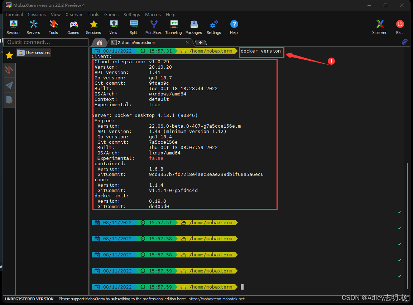Image resolution: width=413 pixels, height=305 pixels.
Task: Open the View menu
Action: [x=56, y=14]
